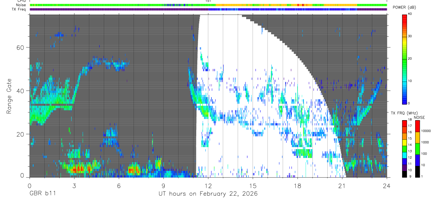Click the horizontal Noise color strip above plot
This screenshot has height=201, width=435.
point(208,5)
